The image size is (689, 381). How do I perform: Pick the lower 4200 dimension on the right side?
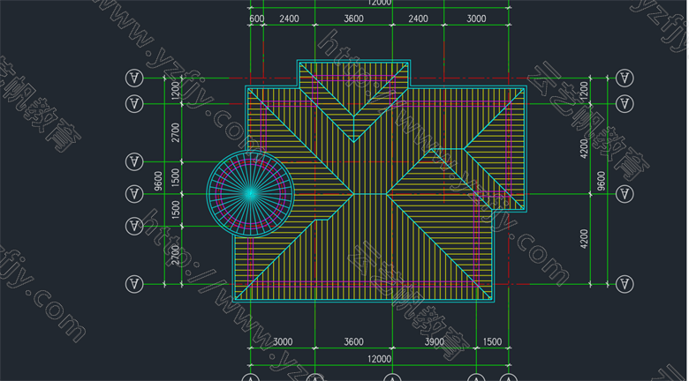[x=584, y=239]
